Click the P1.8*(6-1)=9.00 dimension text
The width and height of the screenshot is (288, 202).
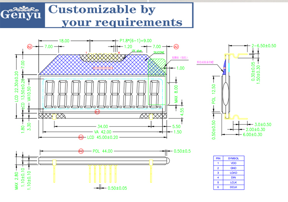pos(136,40)
